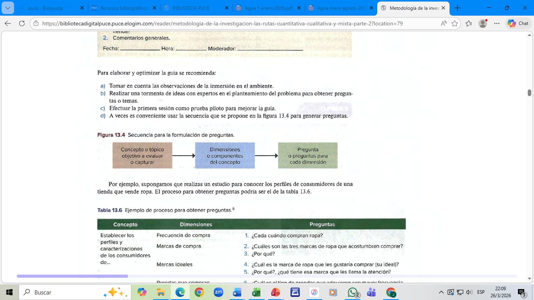Click the Figura 13.4 caption label

pyautogui.click(x=111, y=135)
